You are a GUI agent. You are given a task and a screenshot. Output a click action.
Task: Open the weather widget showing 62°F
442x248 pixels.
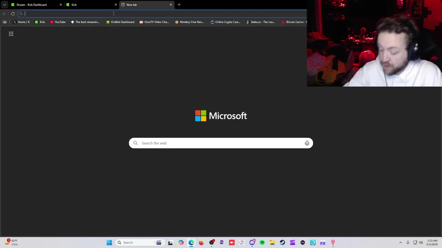11,242
